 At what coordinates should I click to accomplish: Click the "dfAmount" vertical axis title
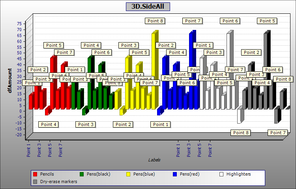[x=10, y=81]
